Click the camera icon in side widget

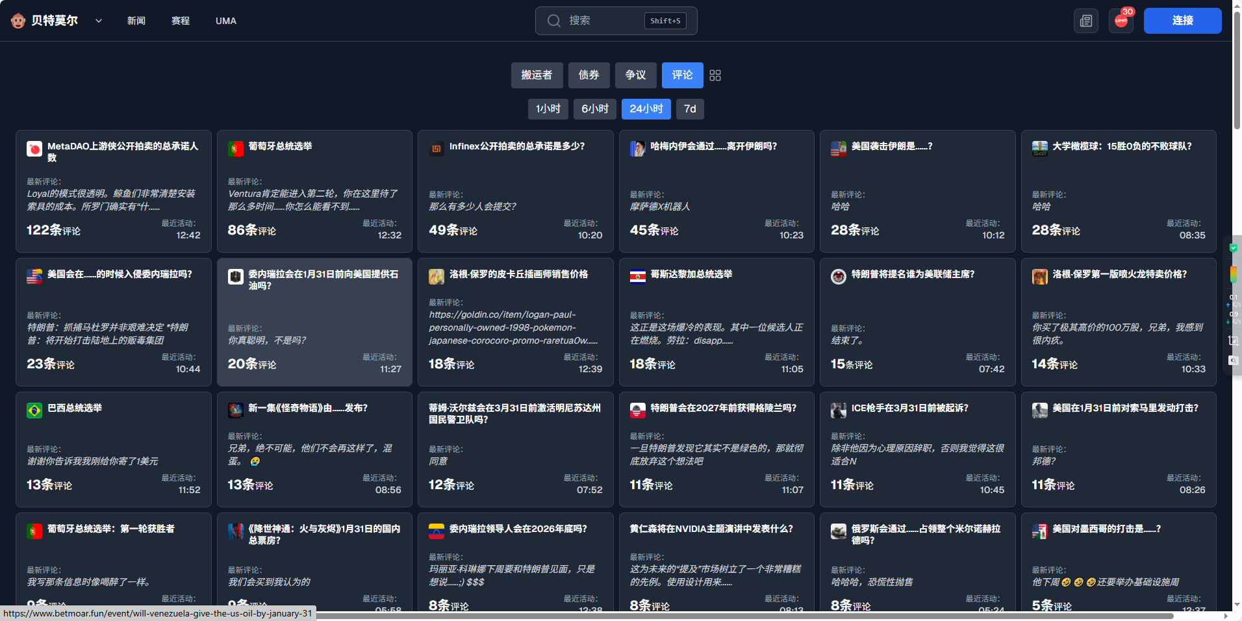(x=1233, y=361)
